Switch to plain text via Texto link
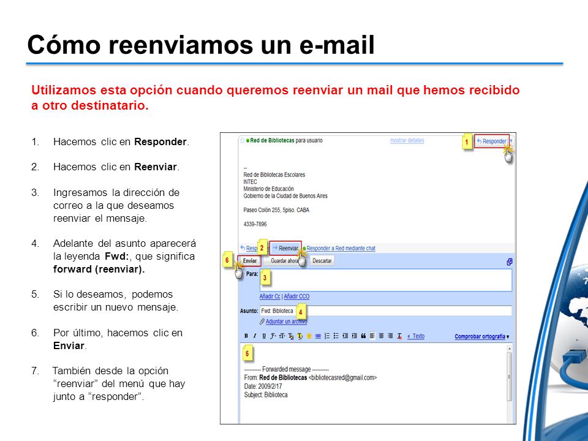 [416, 336]
